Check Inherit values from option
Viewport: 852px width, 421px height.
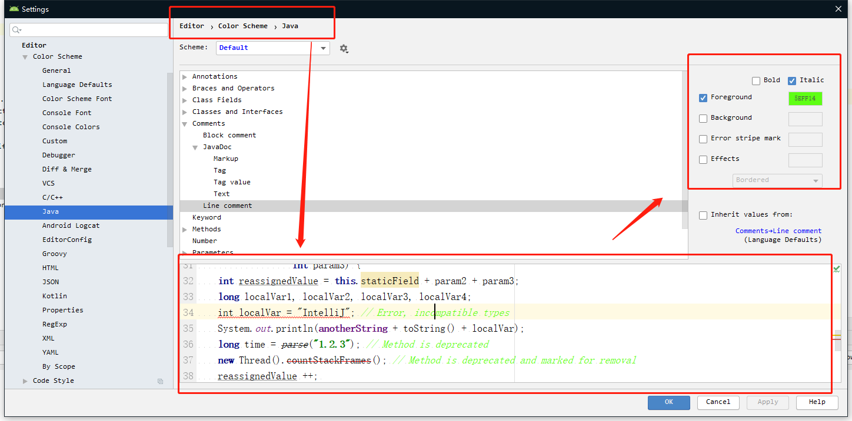(703, 215)
